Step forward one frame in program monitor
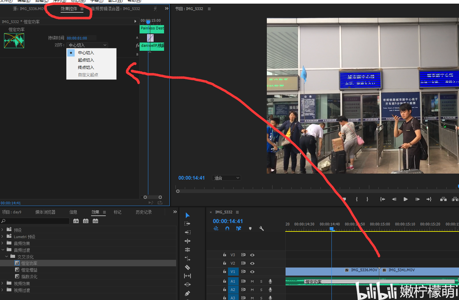459x300 pixels. coord(417,199)
